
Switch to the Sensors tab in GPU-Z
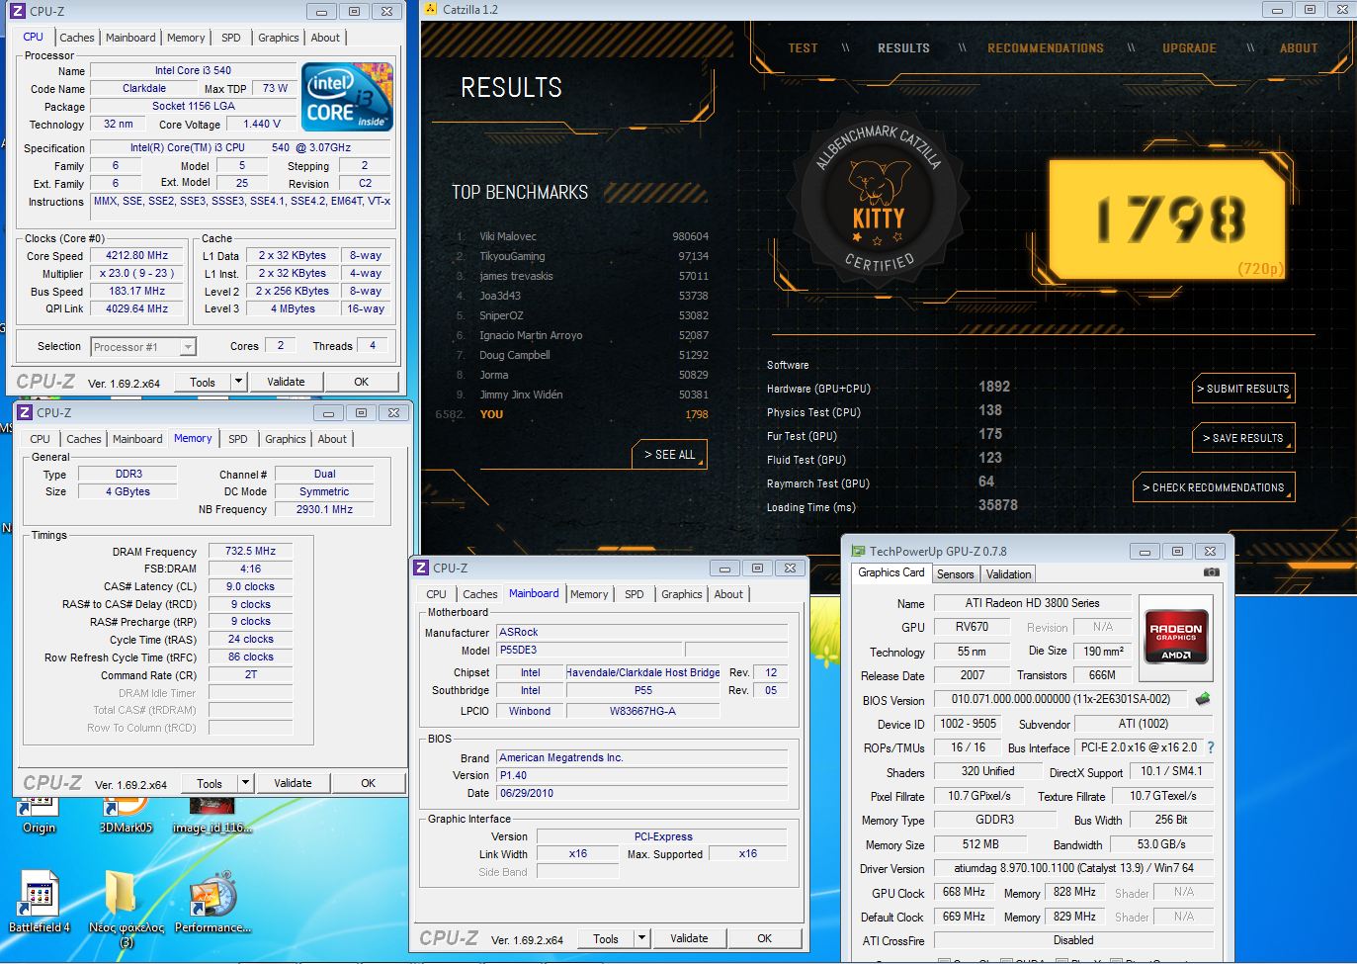pyautogui.click(x=955, y=573)
